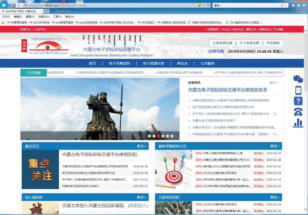Open the 注册视频 link
The image size is (308, 215).
click(x=212, y=29)
